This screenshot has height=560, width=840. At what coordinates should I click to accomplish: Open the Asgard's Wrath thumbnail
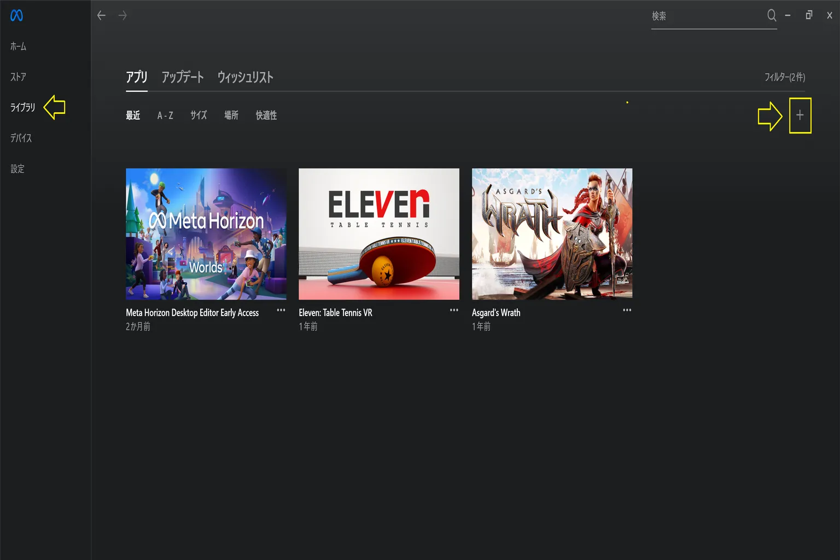click(x=552, y=234)
